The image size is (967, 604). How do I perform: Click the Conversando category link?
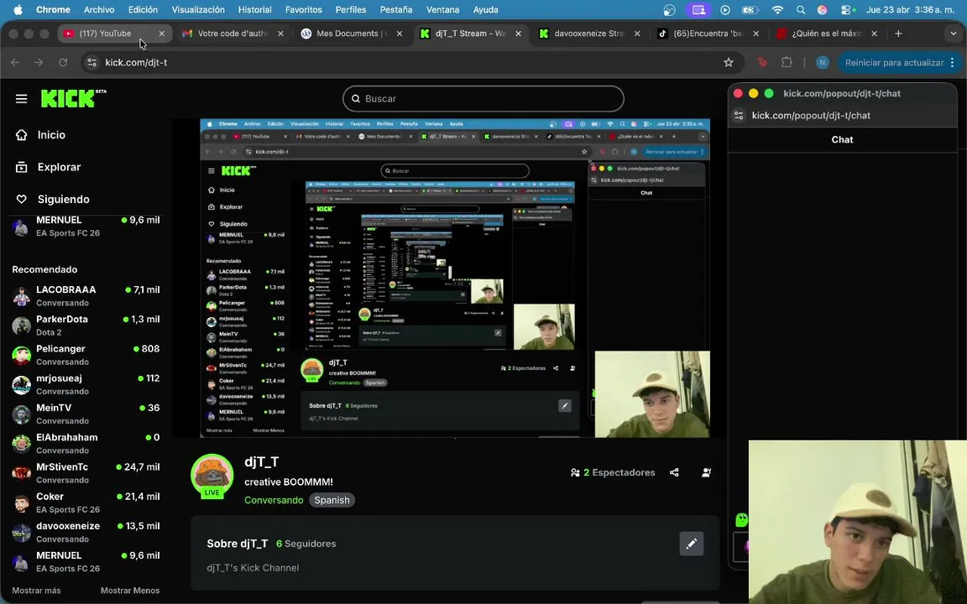click(x=274, y=500)
